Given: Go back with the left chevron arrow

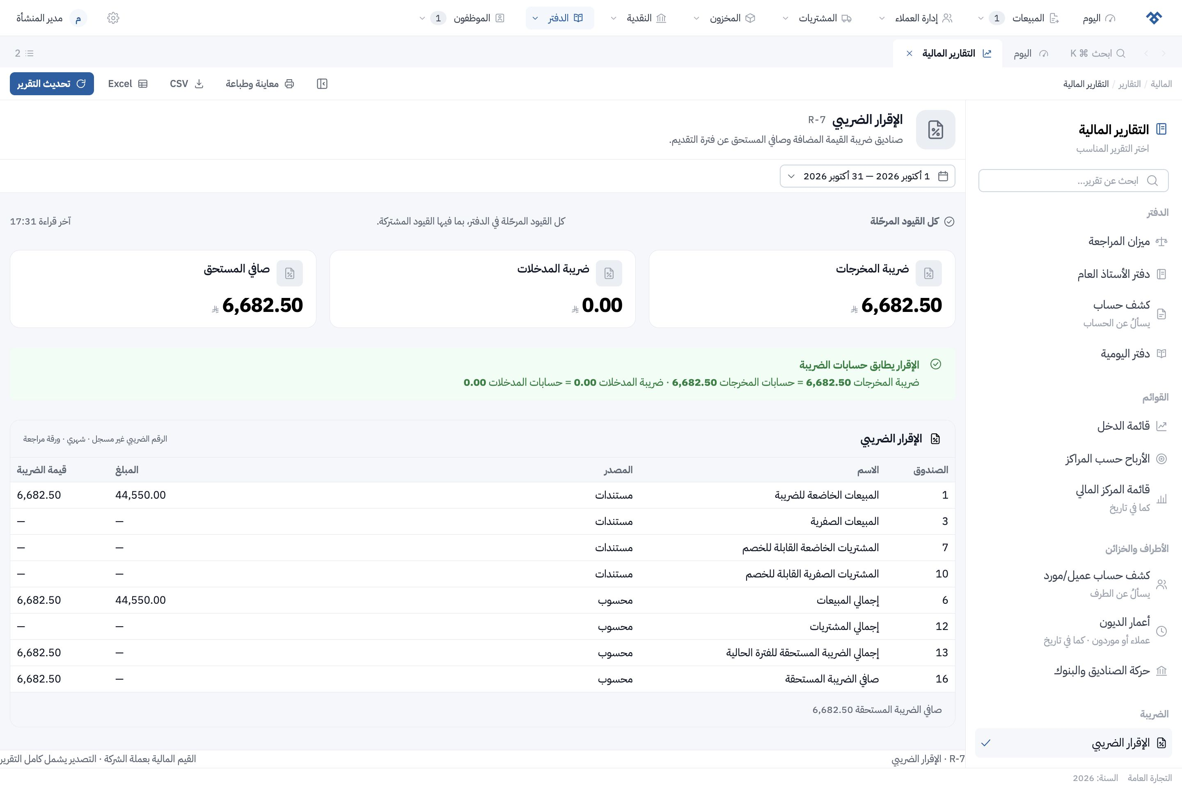Looking at the screenshot, I should point(1146,53).
